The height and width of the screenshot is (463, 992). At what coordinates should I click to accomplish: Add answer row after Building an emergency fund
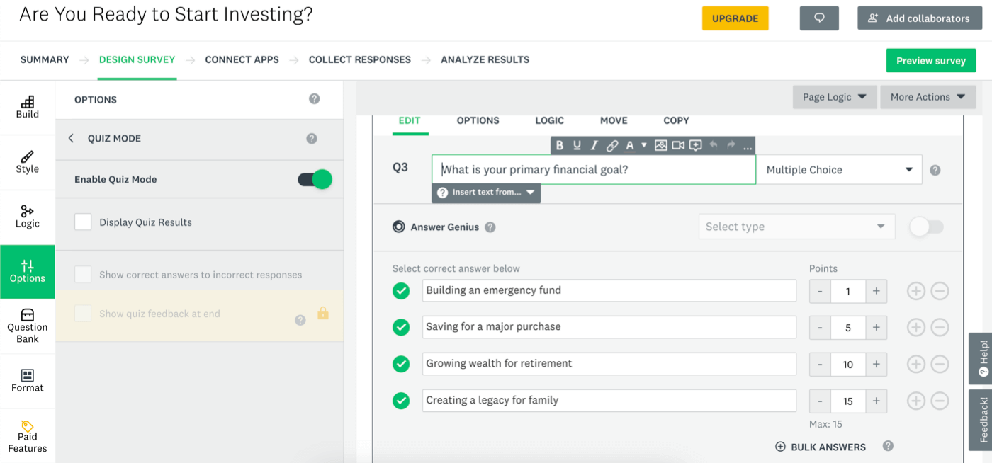tap(916, 290)
